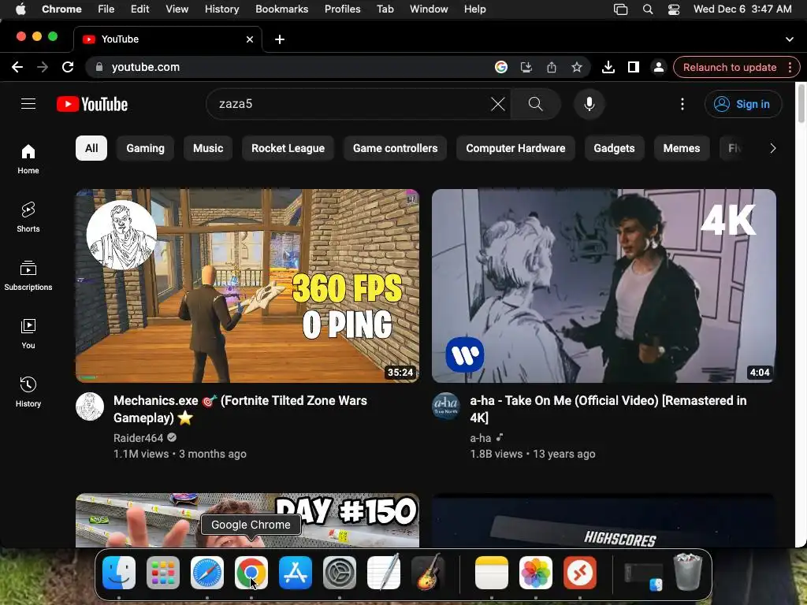Image resolution: width=807 pixels, height=605 pixels.
Task: Open Finder from the Dock
Action: [119, 573]
